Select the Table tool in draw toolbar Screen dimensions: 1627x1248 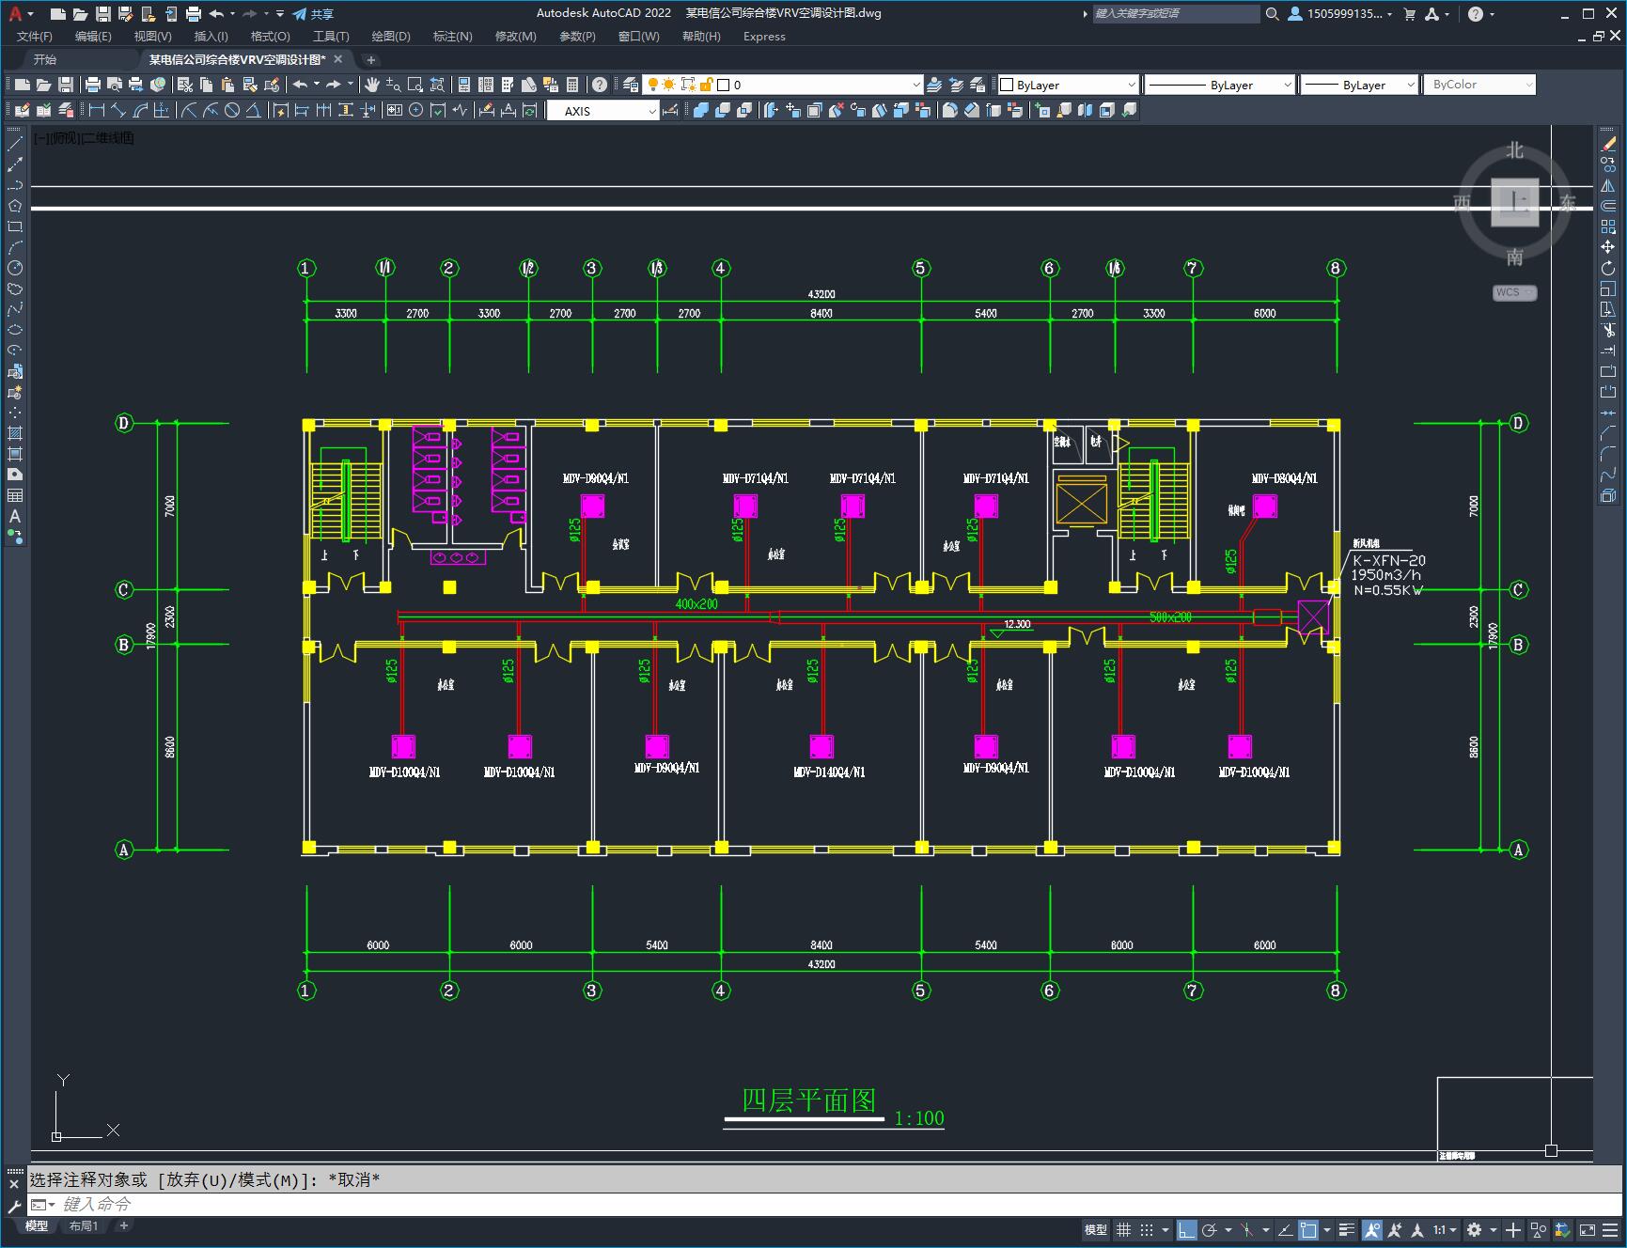[15, 495]
